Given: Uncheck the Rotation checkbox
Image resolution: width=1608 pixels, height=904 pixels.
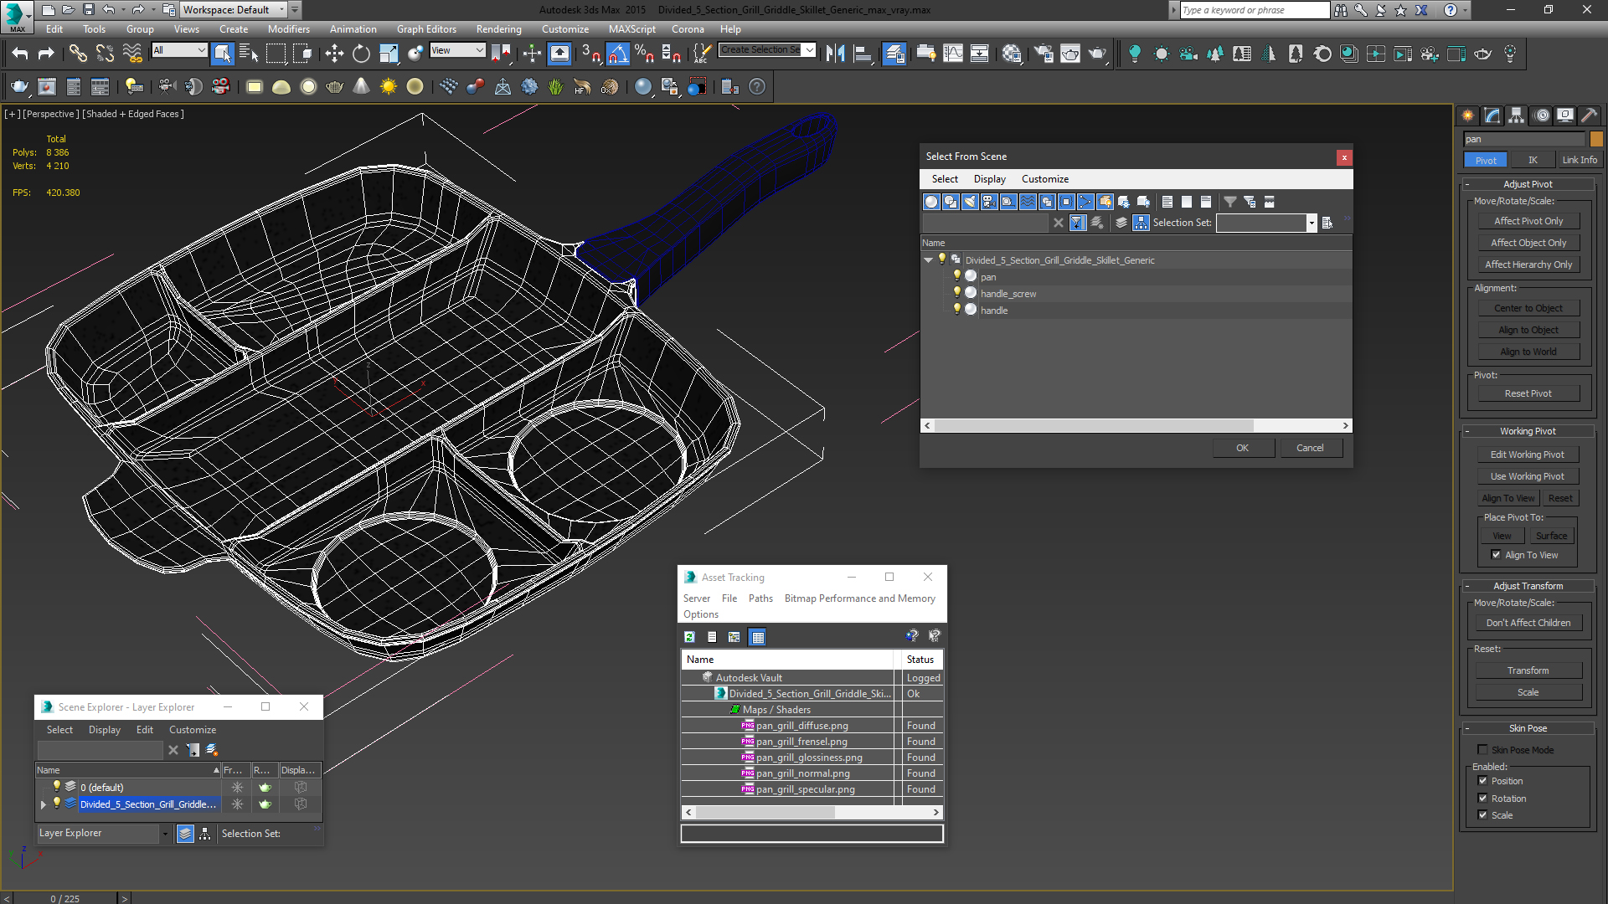Looking at the screenshot, I should 1482,798.
